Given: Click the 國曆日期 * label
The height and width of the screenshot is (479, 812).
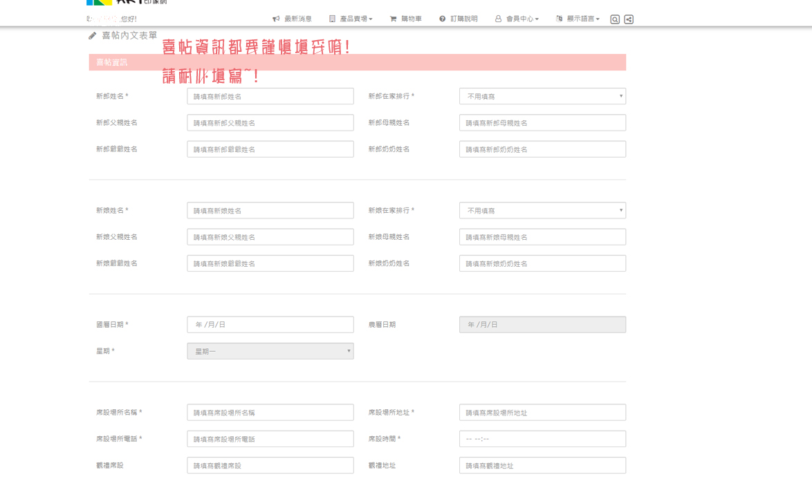Looking at the screenshot, I should point(112,325).
